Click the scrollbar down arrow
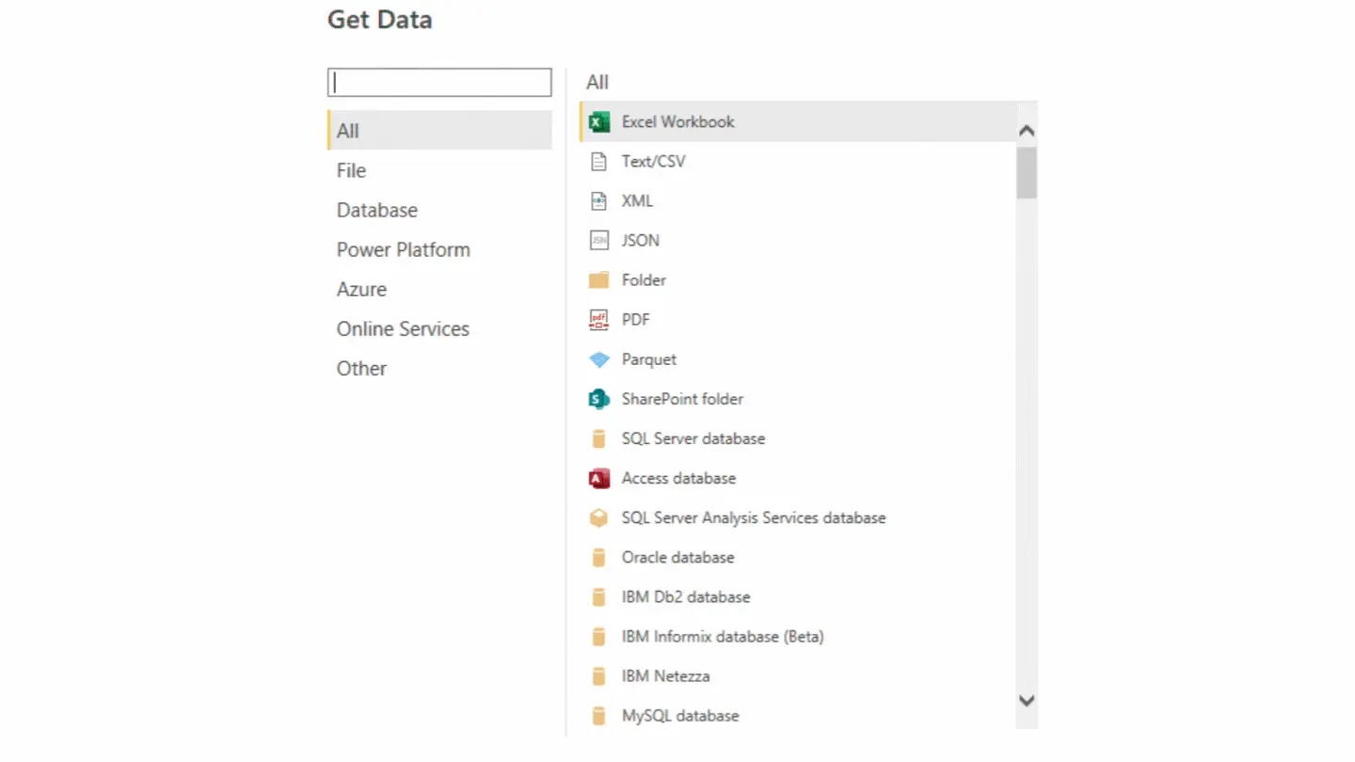The image size is (1355, 762). 1027,700
